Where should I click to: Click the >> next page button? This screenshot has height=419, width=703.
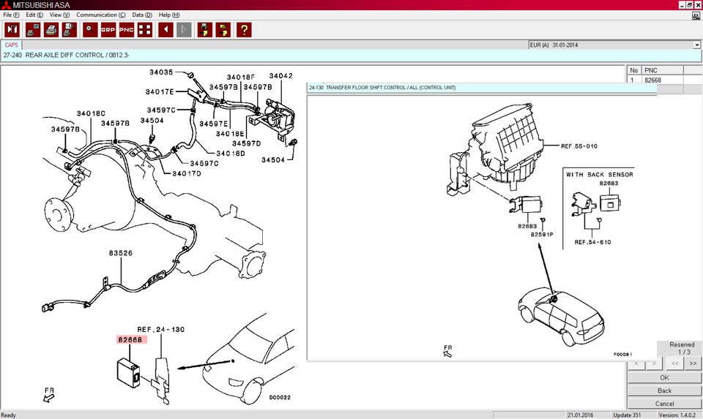coord(692,363)
